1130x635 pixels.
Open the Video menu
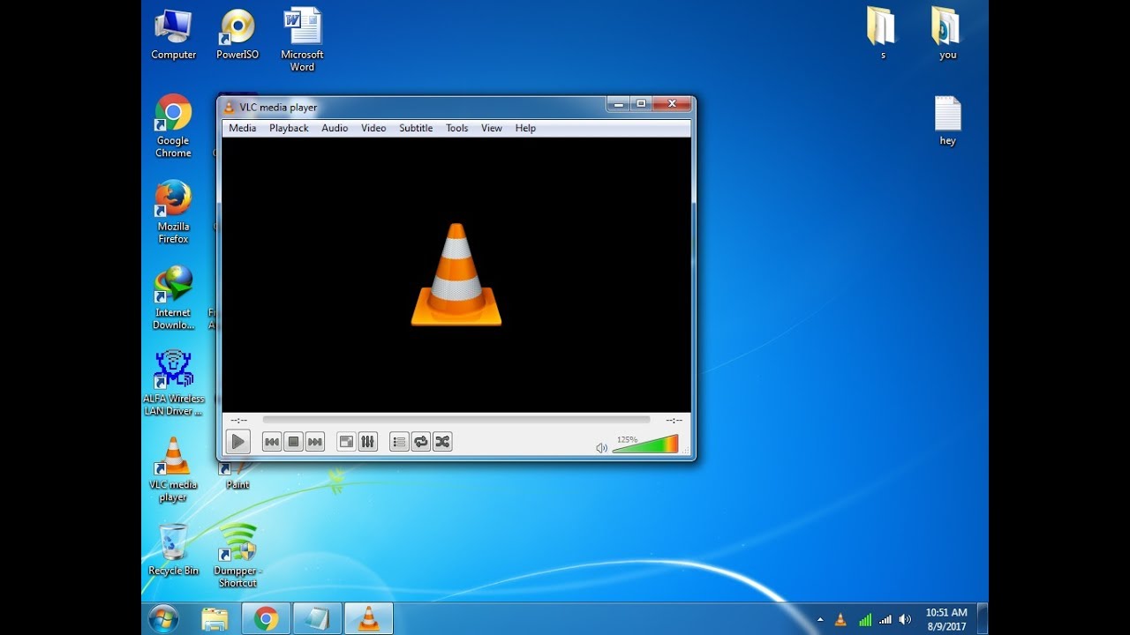pyautogui.click(x=373, y=128)
